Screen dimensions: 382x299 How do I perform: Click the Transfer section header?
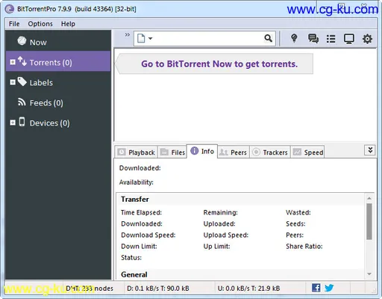click(x=135, y=199)
